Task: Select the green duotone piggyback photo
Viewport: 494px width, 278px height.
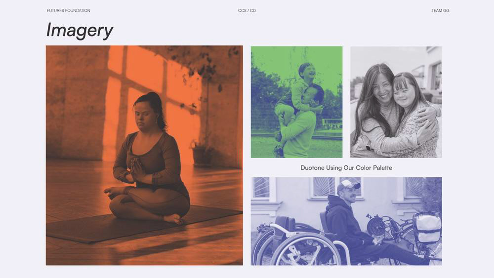Action: tap(296, 102)
